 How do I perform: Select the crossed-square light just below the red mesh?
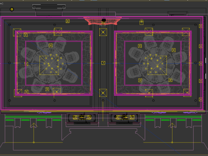tap(103, 32)
